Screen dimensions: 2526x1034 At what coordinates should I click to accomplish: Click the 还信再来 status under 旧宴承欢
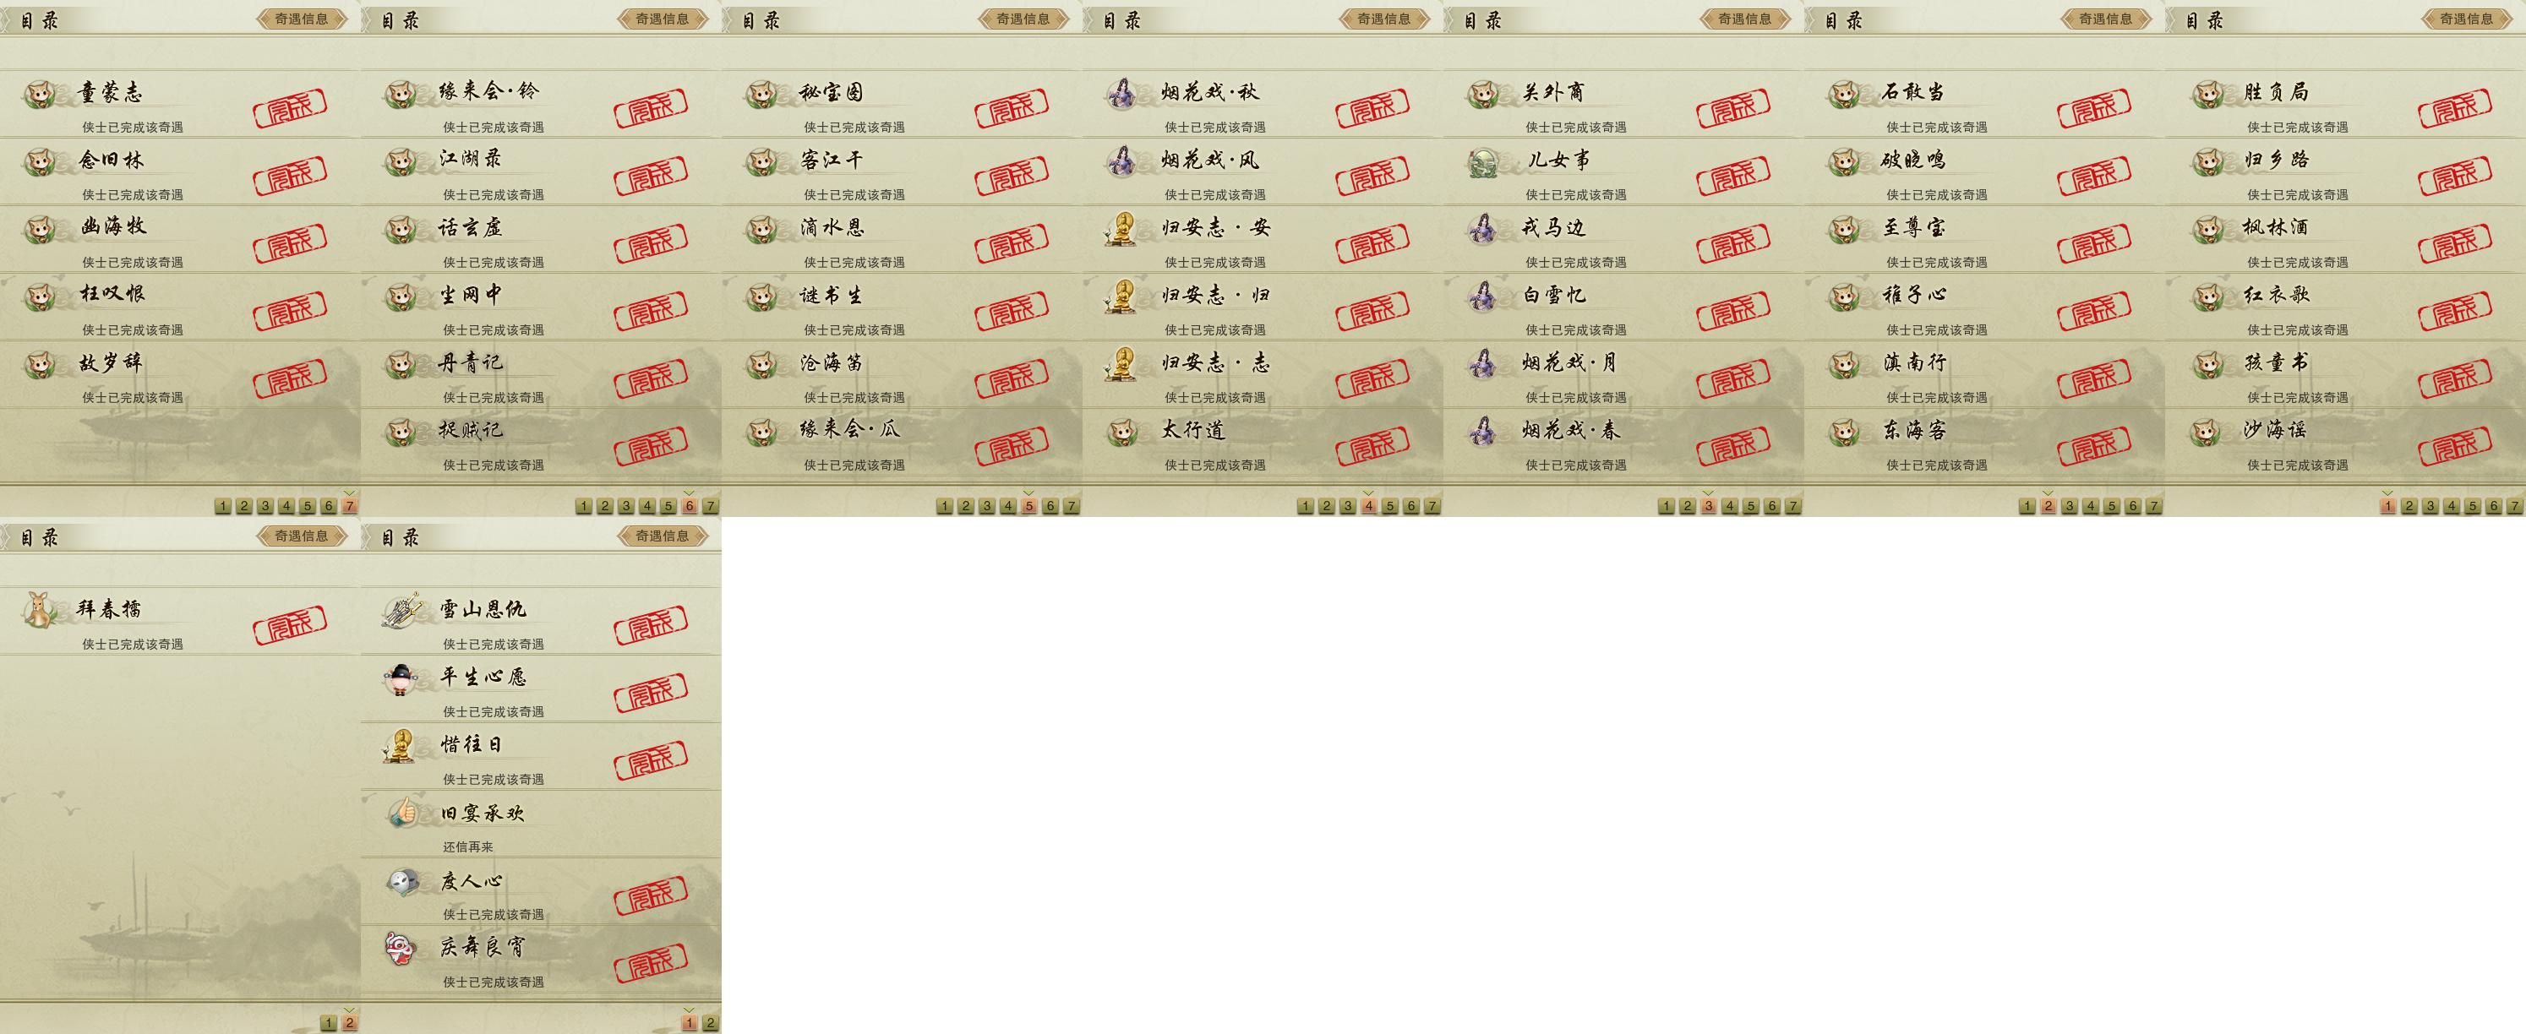pos(467,846)
